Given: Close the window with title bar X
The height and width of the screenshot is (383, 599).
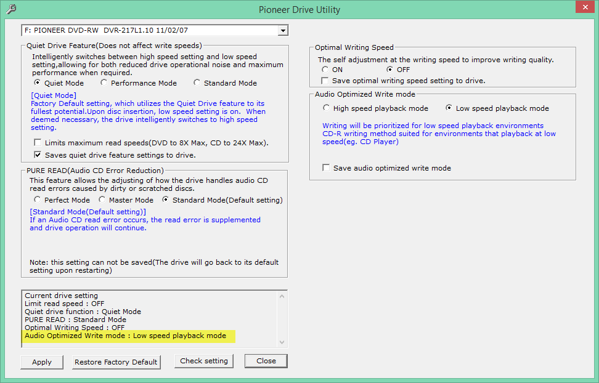Looking at the screenshot, I should (585, 7).
